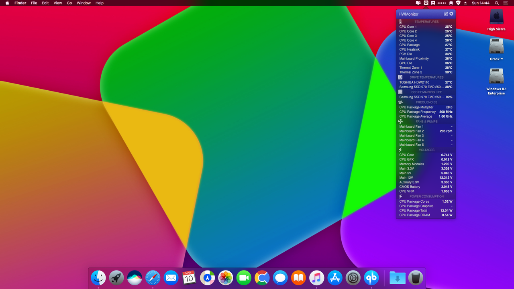The width and height of the screenshot is (514, 289).
Task: Select Windows 8.1 Enterprise drive icon
Action: pyautogui.click(x=496, y=76)
